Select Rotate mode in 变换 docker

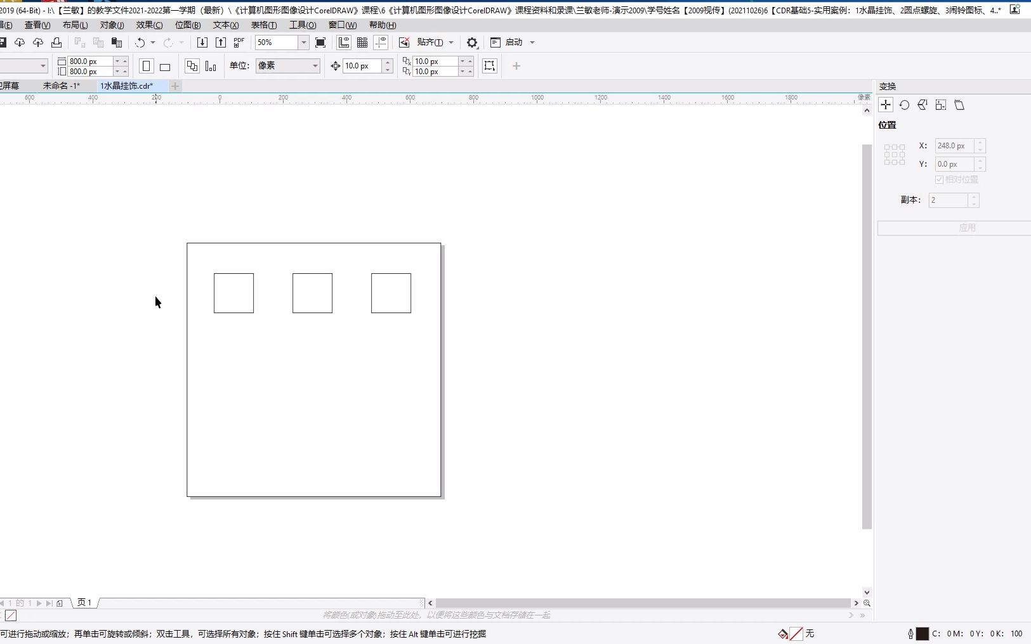tap(905, 105)
